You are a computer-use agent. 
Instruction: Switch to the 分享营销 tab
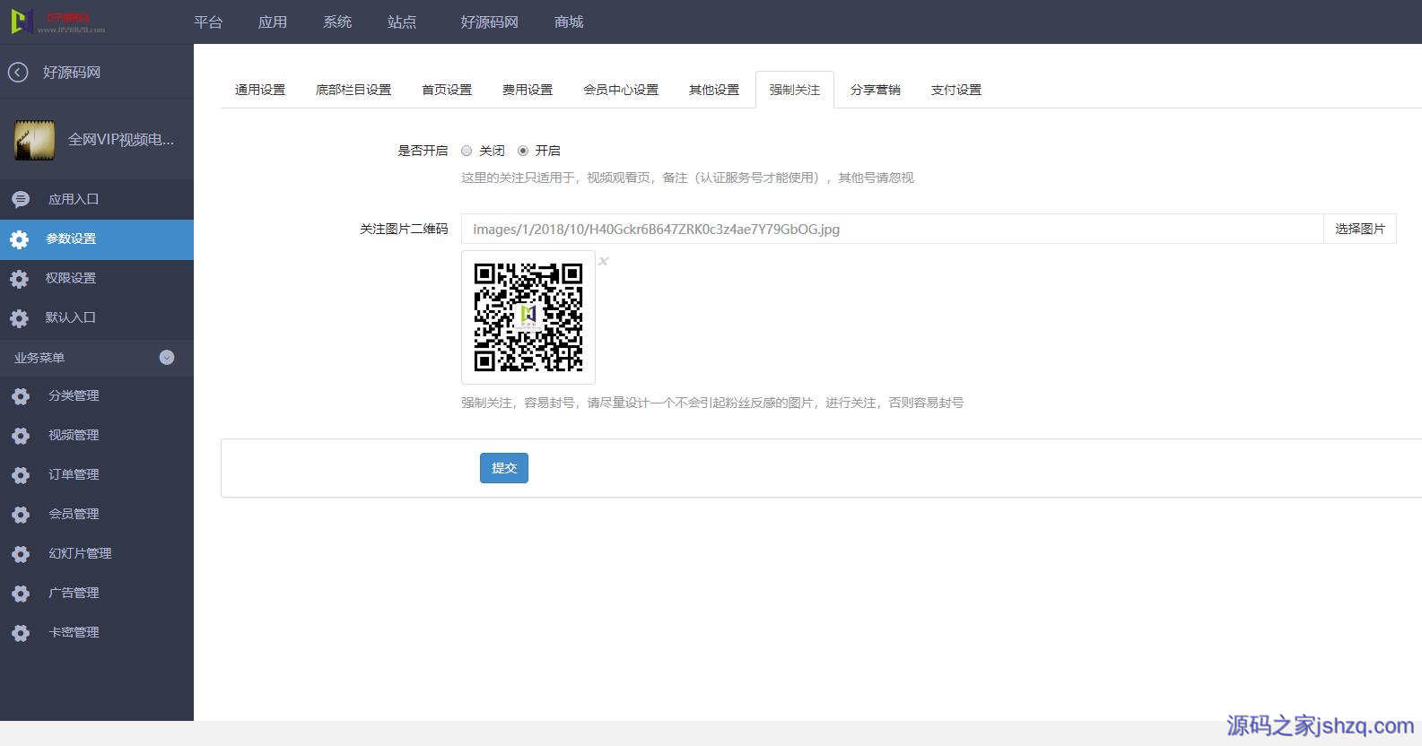coord(876,90)
